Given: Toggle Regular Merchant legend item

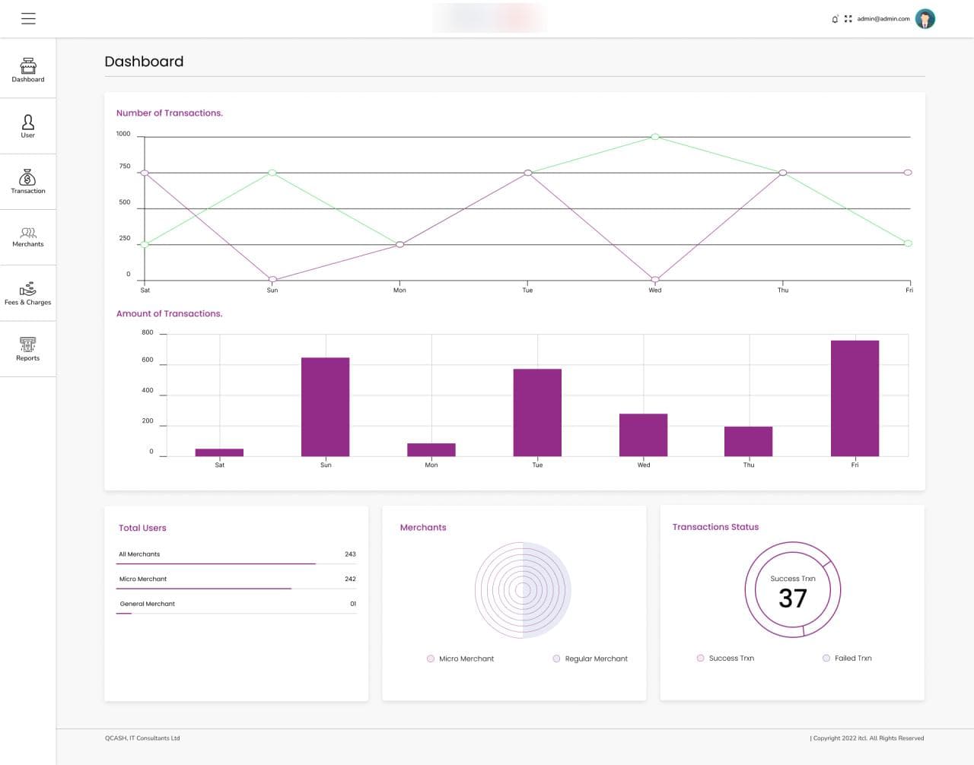Looking at the screenshot, I should pyautogui.click(x=590, y=659).
